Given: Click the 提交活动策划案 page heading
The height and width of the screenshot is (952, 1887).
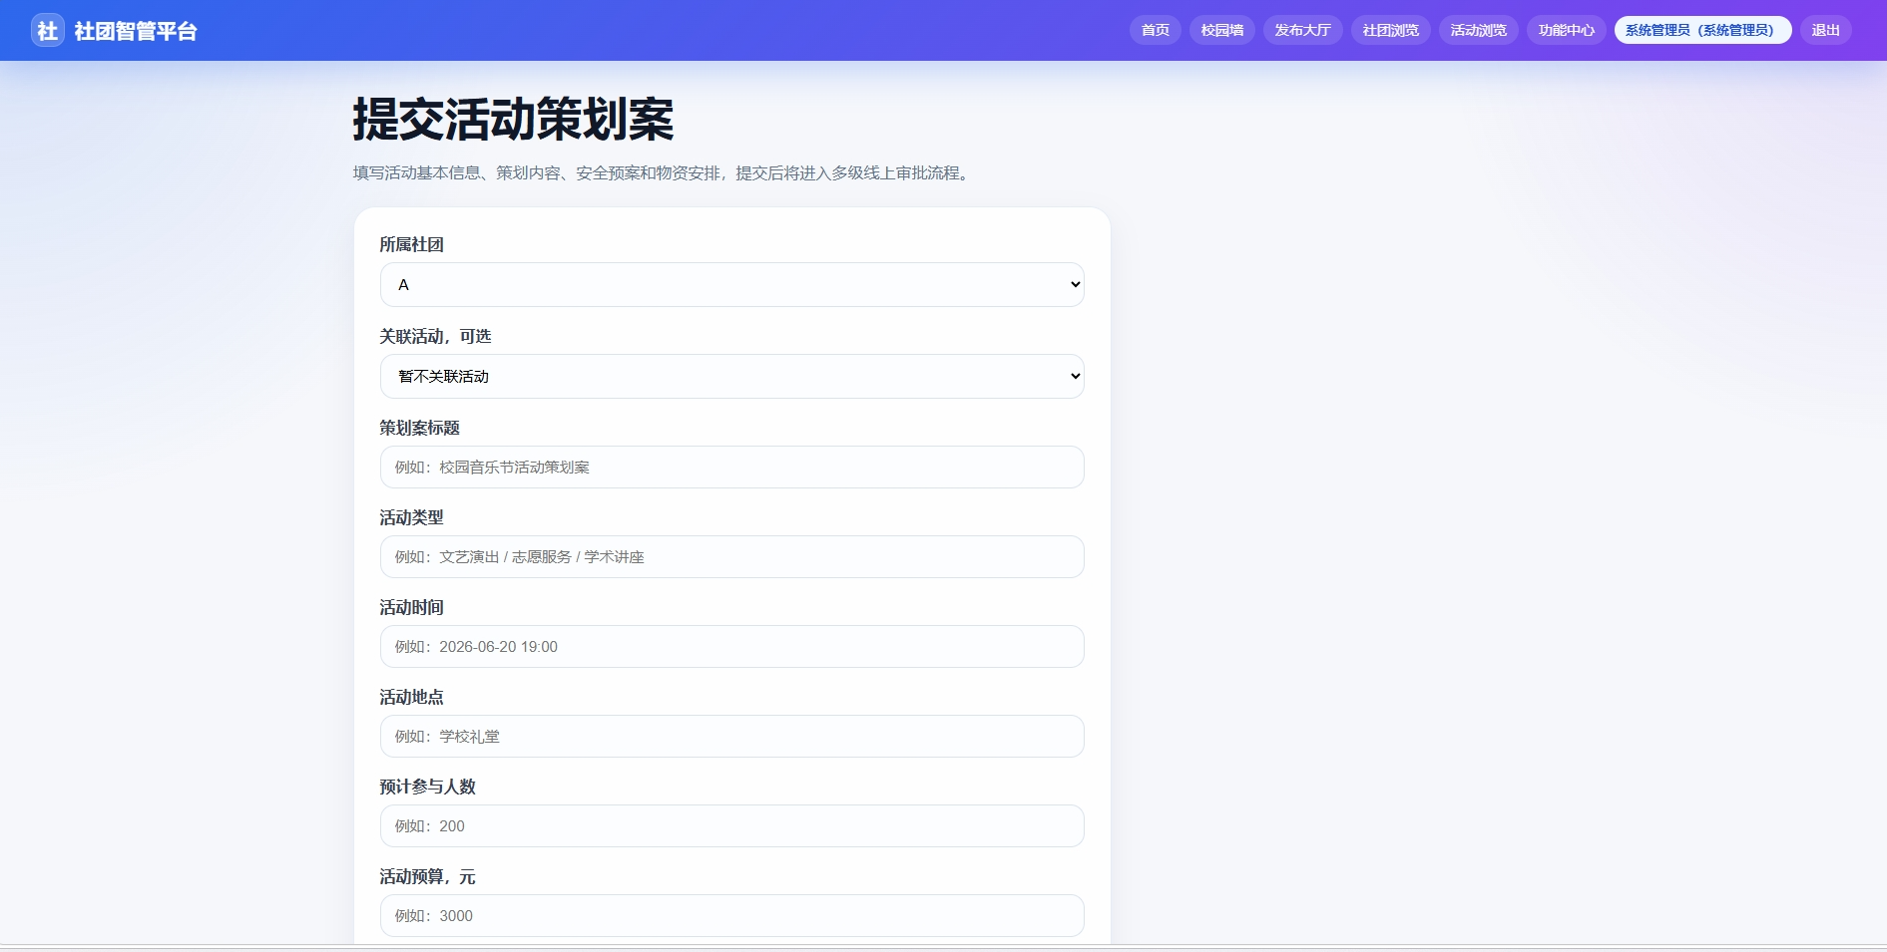Looking at the screenshot, I should pyautogui.click(x=514, y=121).
